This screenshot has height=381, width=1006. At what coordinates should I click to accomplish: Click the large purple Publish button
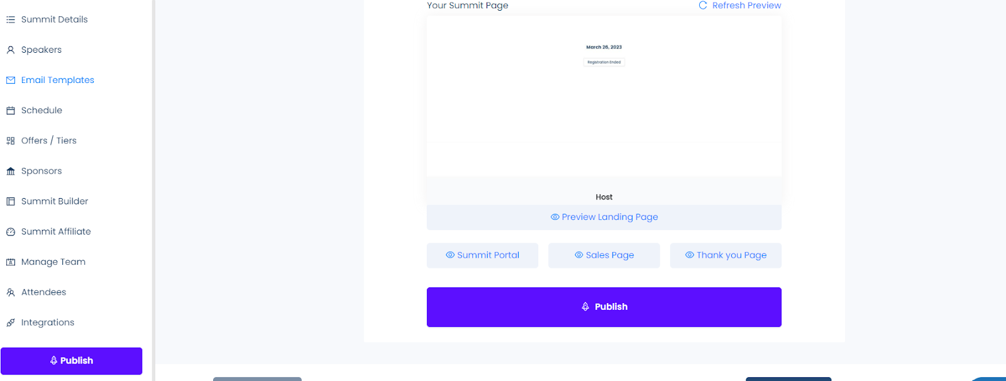[604, 307]
